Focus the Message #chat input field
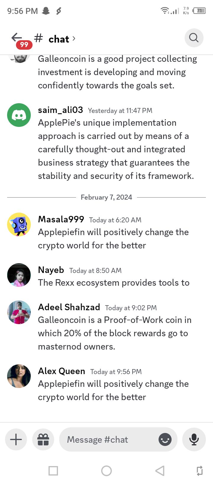Image resolution: width=213 pixels, height=485 pixels. tap(118, 439)
